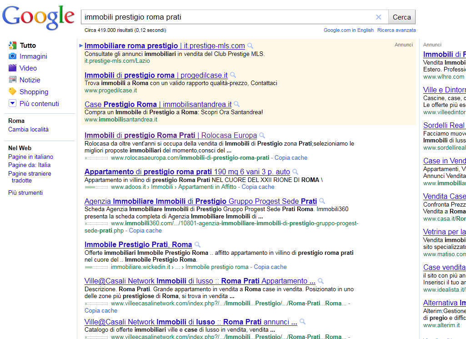Open Case Prestigio Roma immobilisantandrea.it ad
The height and width of the screenshot is (339, 466).
pyautogui.click(x=158, y=104)
